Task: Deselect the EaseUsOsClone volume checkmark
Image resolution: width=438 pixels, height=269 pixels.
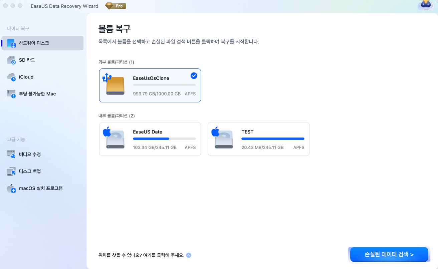Action: tap(194, 75)
